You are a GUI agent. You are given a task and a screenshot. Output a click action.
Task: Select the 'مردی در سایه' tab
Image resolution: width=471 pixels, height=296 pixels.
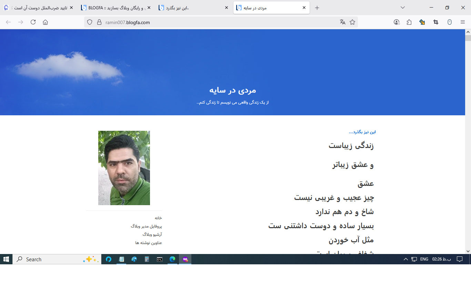(271, 8)
